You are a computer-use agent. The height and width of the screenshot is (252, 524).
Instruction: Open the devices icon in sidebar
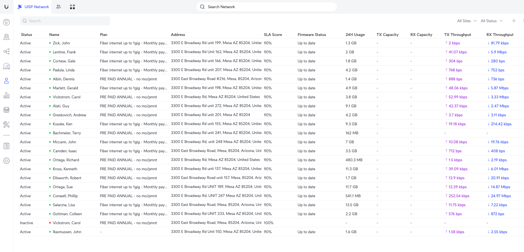(x=6, y=66)
